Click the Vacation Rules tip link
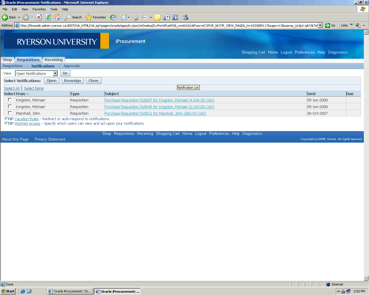 coord(27,119)
